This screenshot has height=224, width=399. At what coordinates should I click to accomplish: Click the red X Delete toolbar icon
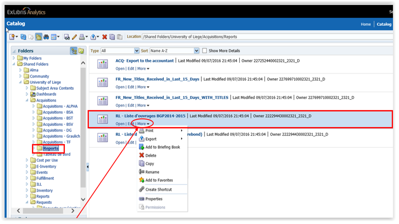pyautogui.click(x=104, y=37)
